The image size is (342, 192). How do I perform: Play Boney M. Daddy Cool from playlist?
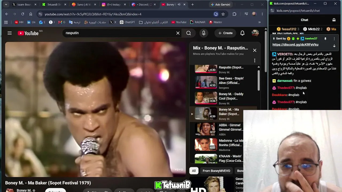click(x=219, y=98)
